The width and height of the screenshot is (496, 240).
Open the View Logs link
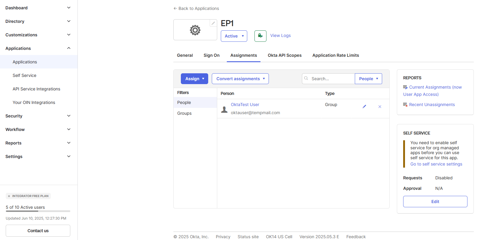[280, 35]
